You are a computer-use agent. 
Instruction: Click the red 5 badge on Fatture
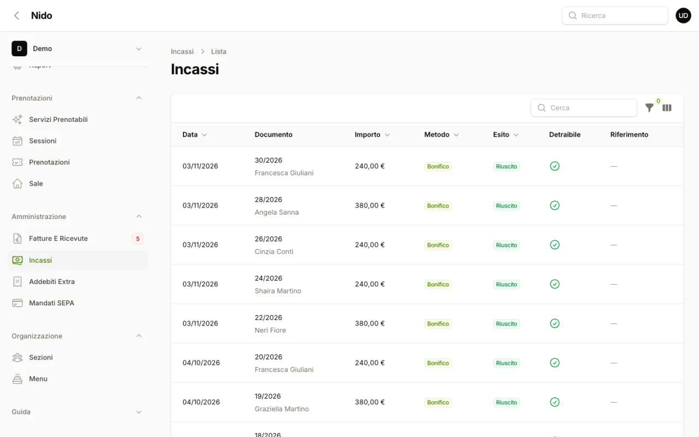[x=138, y=238]
